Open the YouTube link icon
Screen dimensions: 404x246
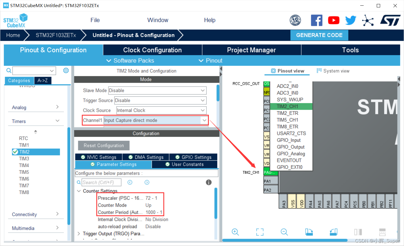click(x=334, y=20)
